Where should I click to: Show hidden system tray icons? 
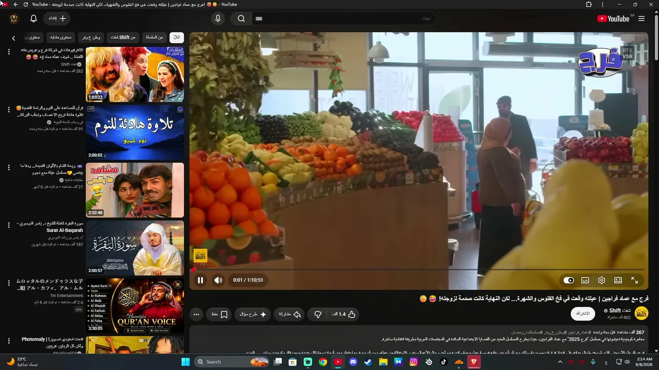(x=560, y=362)
